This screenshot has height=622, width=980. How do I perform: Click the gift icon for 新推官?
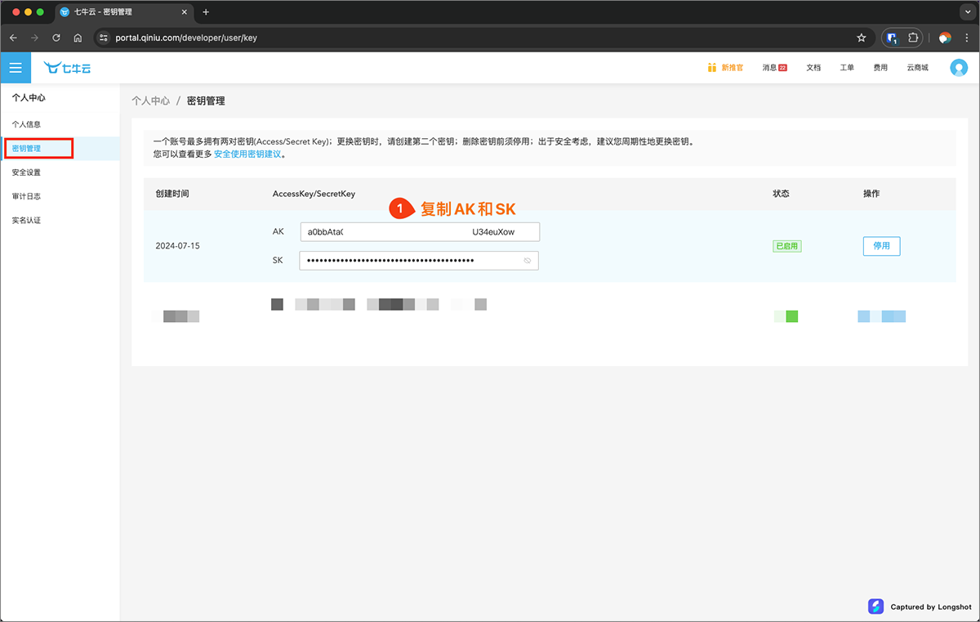712,68
